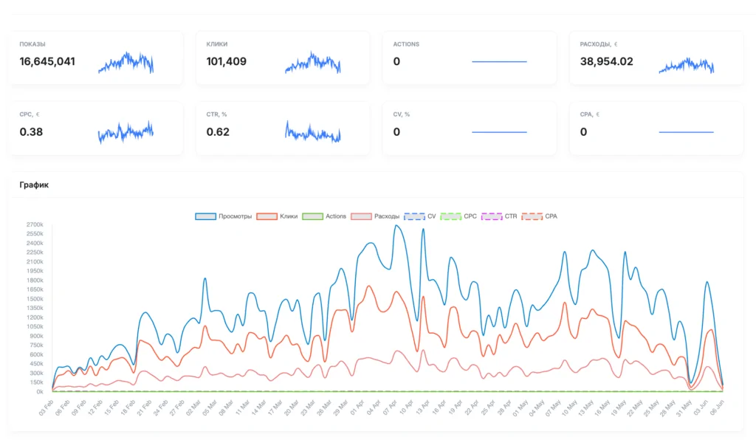The height and width of the screenshot is (440, 756).
Task: Click the CTR card sparkline
Action: pos(313,131)
